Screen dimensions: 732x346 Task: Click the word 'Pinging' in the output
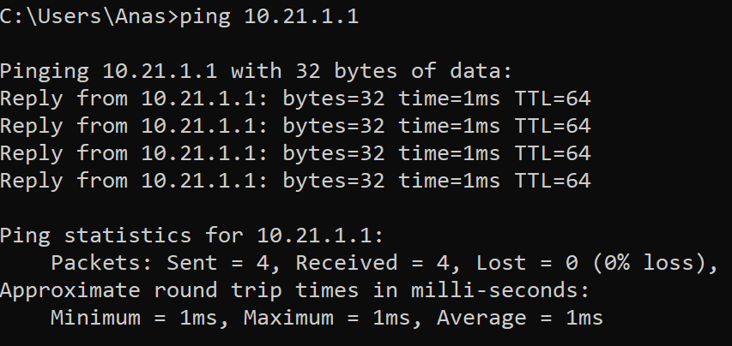click(45, 71)
